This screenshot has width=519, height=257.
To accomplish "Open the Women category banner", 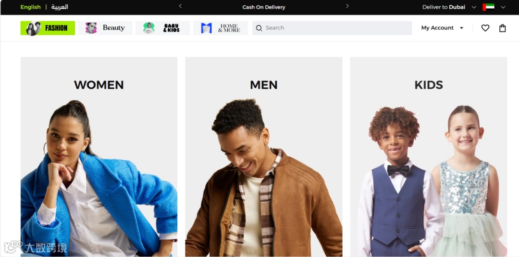I will coord(99,157).
